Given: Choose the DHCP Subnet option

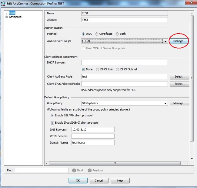Looking at the screenshot, I should click(118, 69).
